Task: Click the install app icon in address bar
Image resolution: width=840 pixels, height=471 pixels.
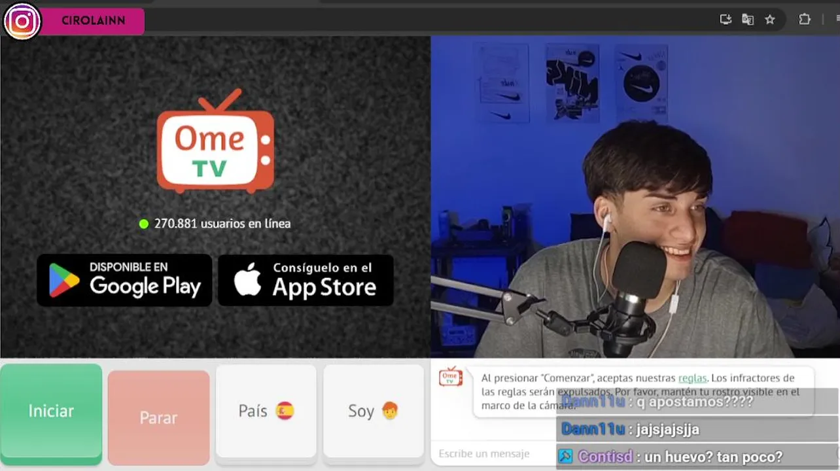Action: pyautogui.click(x=726, y=20)
